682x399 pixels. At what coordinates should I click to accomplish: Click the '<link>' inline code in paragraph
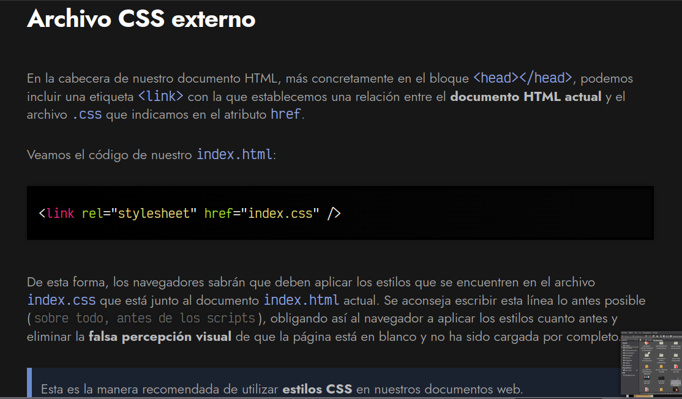pos(160,95)
